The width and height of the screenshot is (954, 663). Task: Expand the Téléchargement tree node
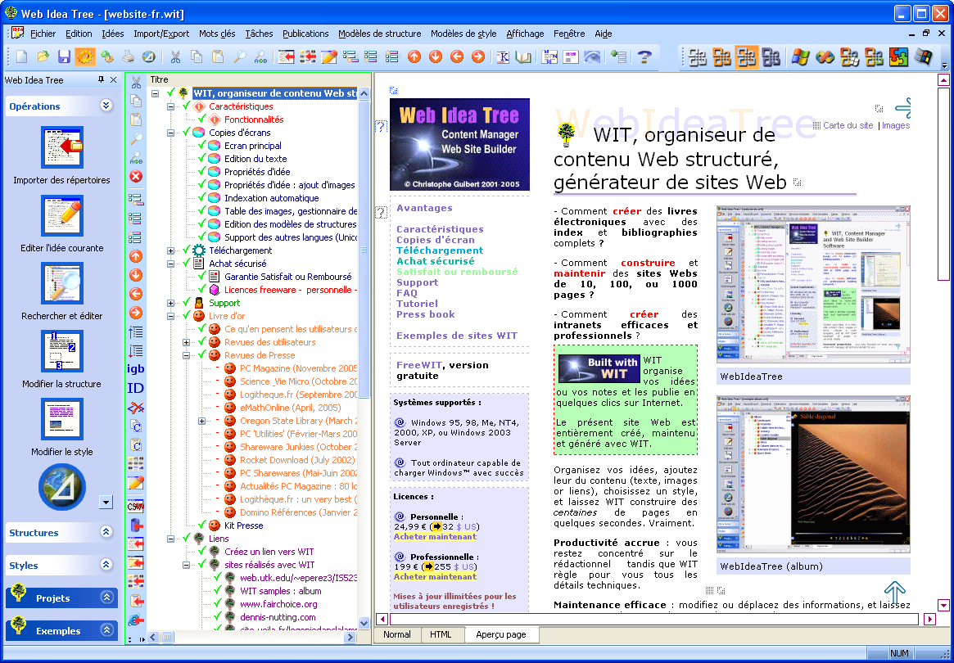[x=171, y=250]
